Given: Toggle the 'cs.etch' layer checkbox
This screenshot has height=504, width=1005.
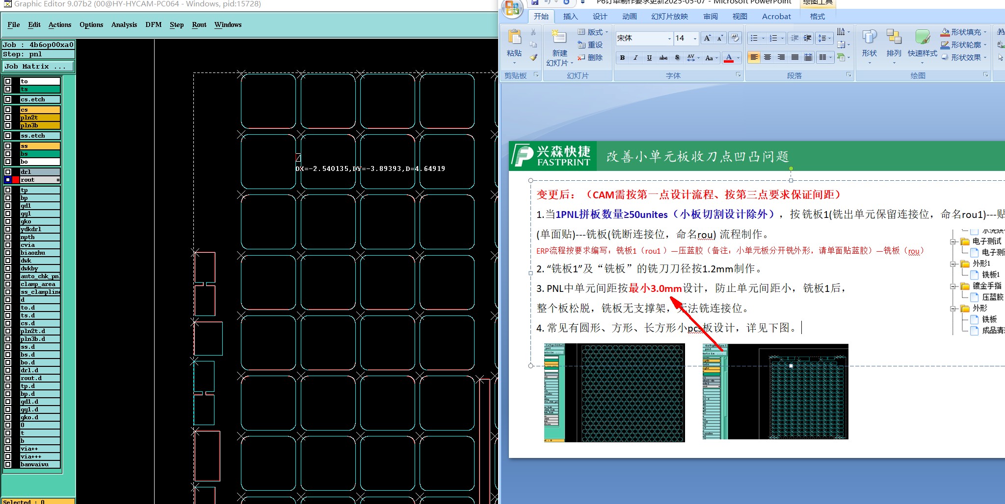Looking at the screenshot, I should pos(8,99).
